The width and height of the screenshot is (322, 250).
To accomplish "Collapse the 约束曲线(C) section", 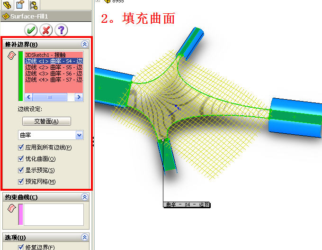I will click(85, 197).
